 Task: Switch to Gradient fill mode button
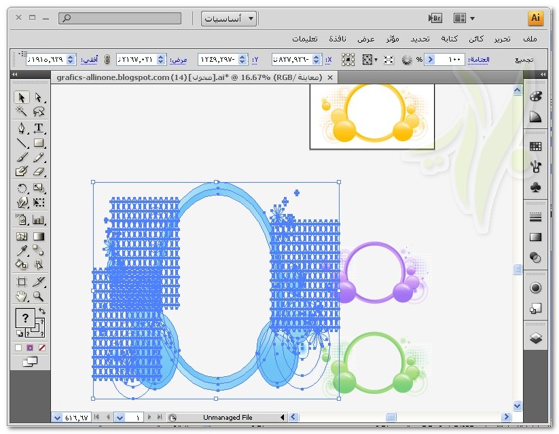point(29,348)
